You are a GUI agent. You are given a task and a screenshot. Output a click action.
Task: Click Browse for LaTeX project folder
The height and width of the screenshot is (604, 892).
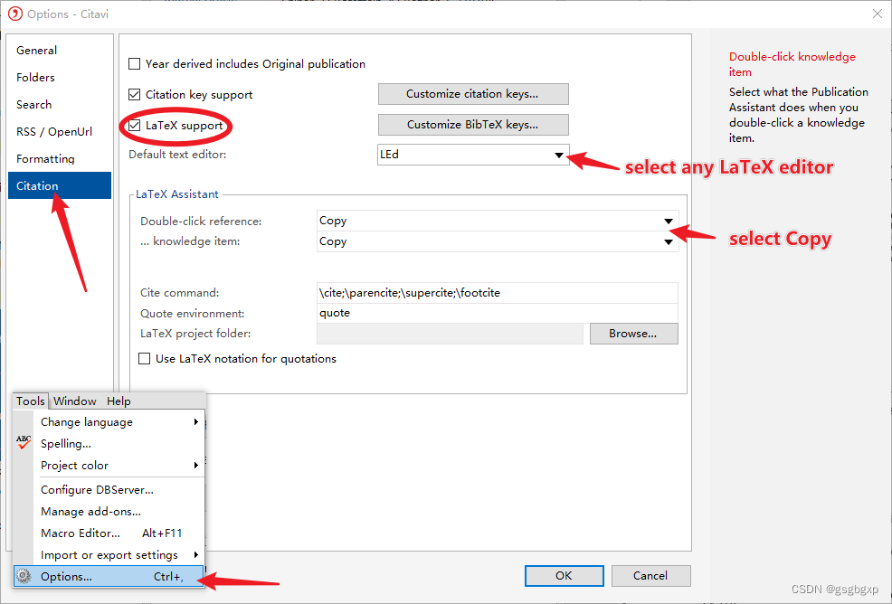633,334
